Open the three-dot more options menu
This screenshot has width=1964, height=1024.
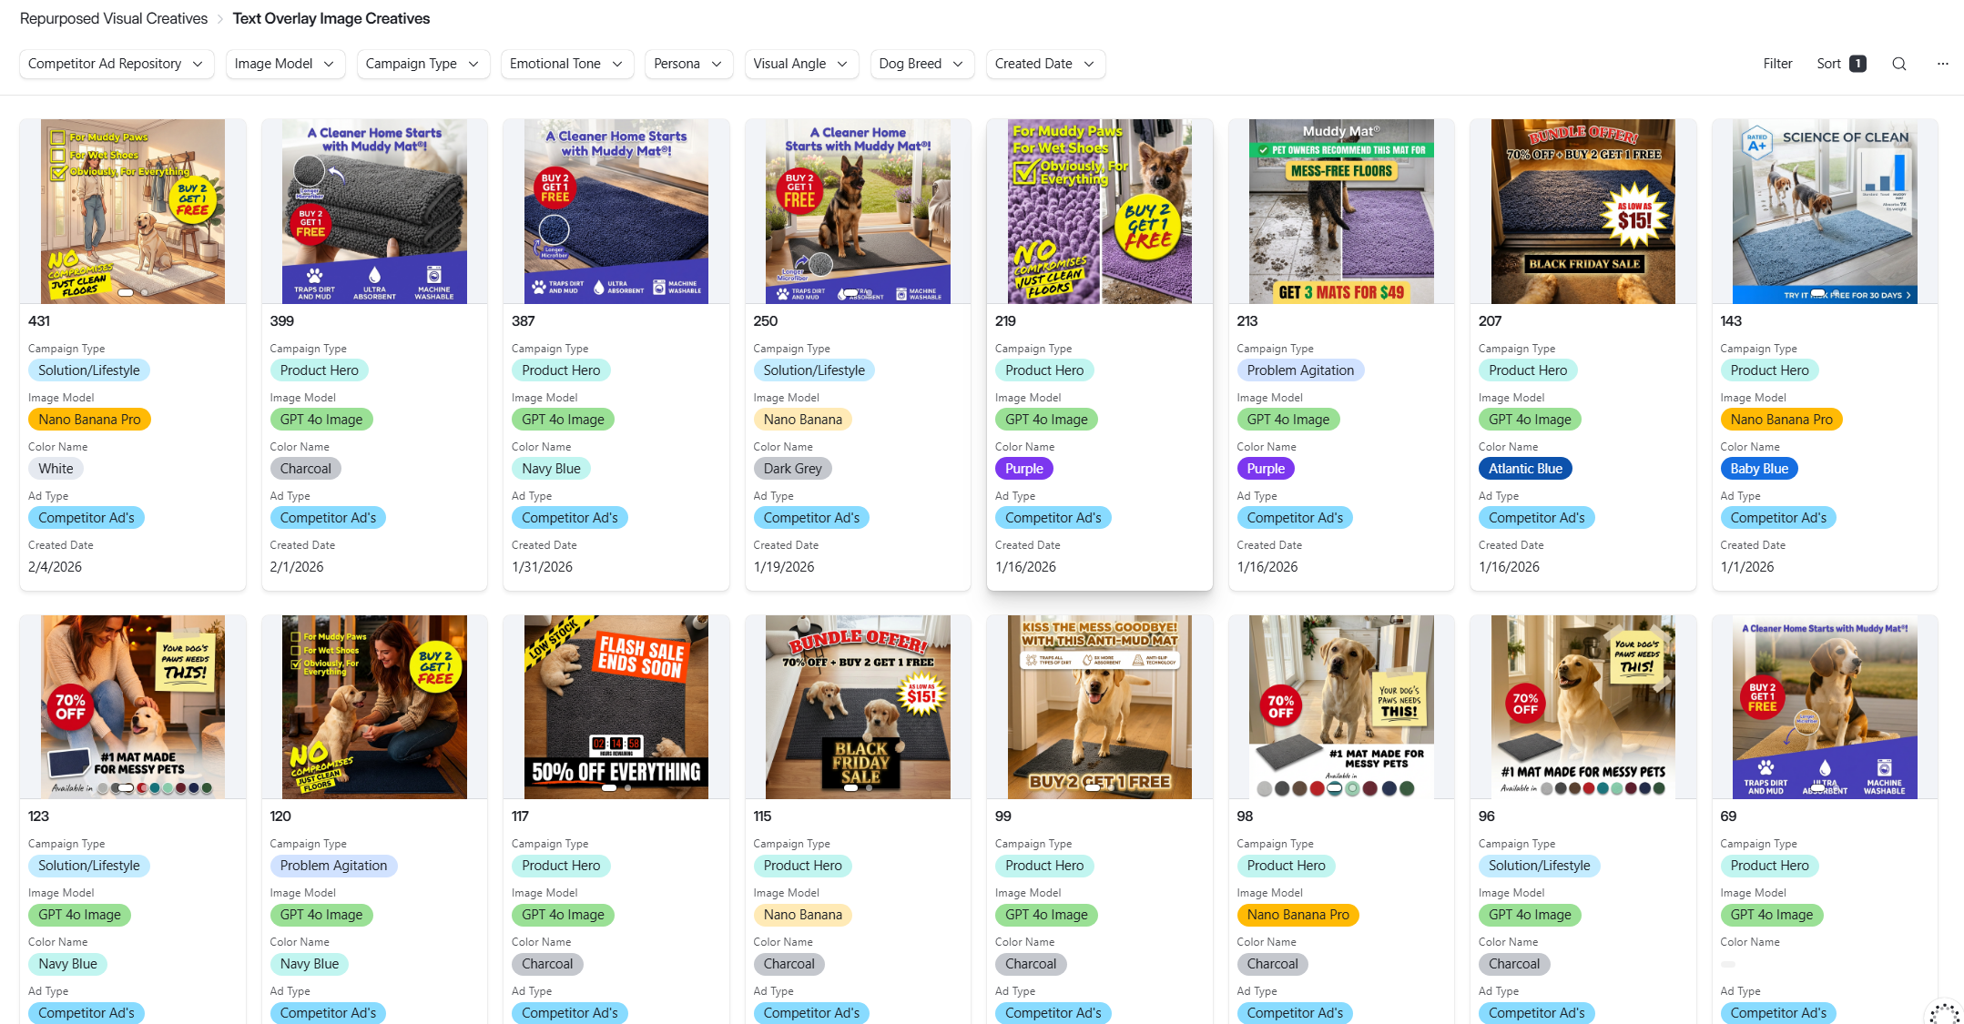(x=1942, y=64)
